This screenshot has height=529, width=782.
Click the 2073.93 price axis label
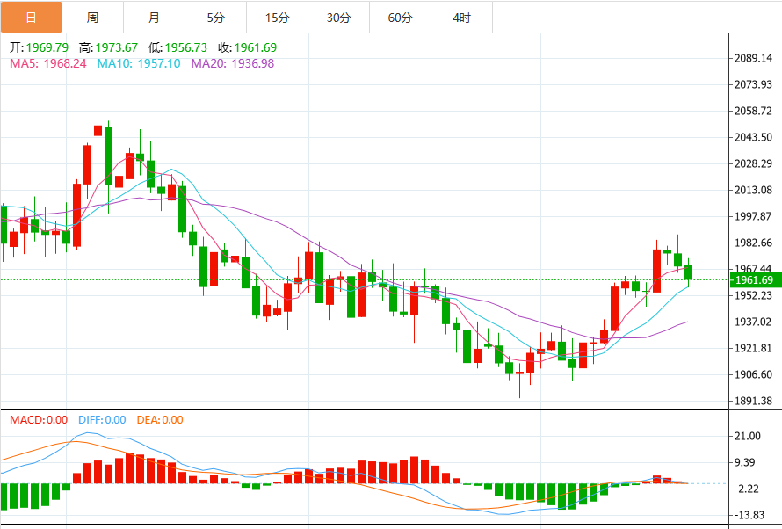tap(753, 84)
